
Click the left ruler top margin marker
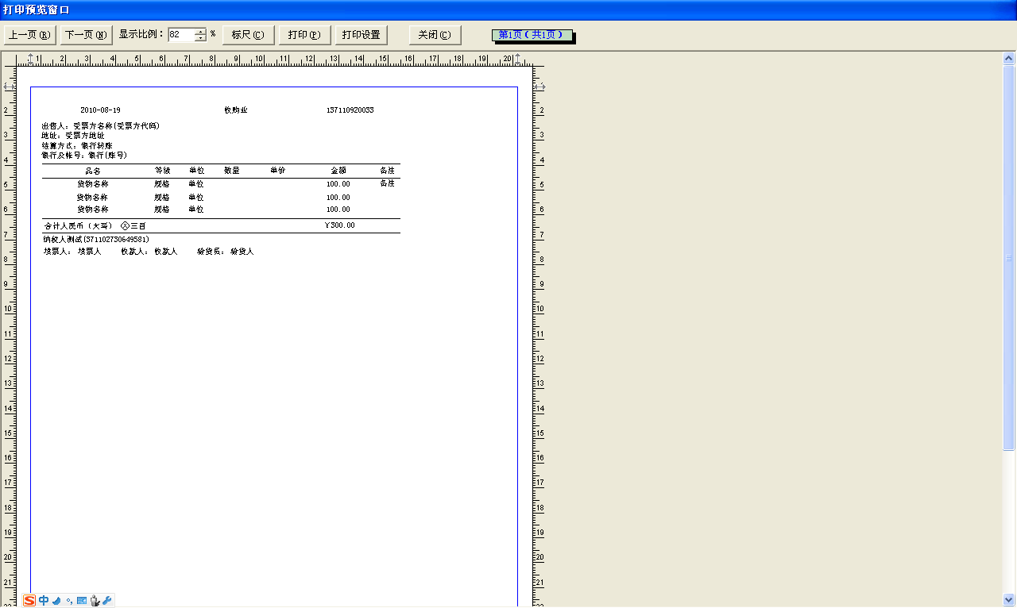click(9, 86)
